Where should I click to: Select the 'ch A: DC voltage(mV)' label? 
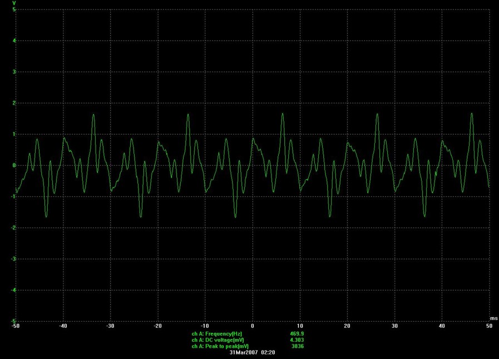[x=218, y=340]
